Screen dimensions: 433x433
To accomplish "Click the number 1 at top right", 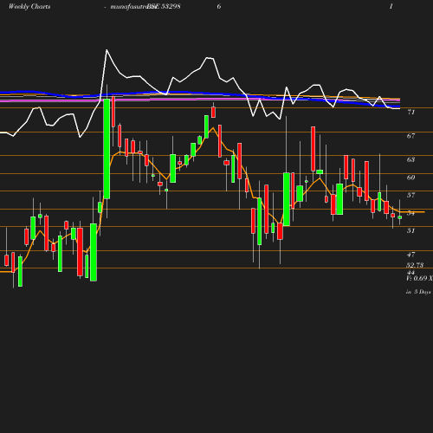I will (x=391, y=6).
